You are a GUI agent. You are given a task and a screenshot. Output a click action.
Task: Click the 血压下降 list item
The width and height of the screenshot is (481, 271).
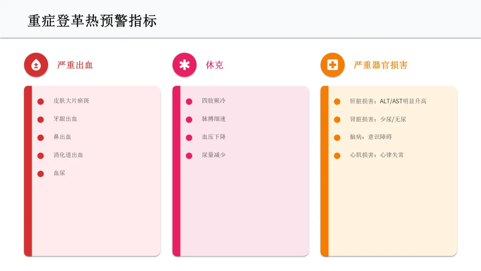(213, 137)
